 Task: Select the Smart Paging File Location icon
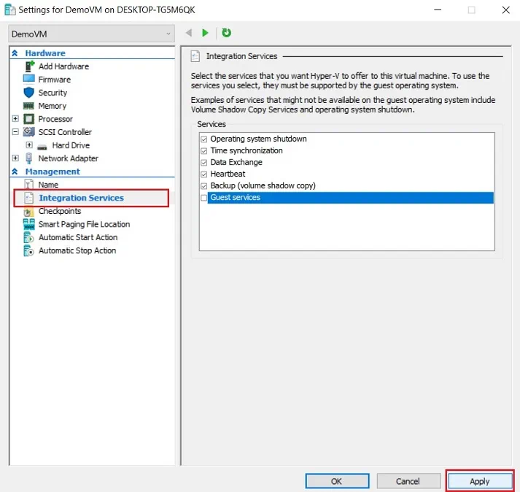click(29, 224)
